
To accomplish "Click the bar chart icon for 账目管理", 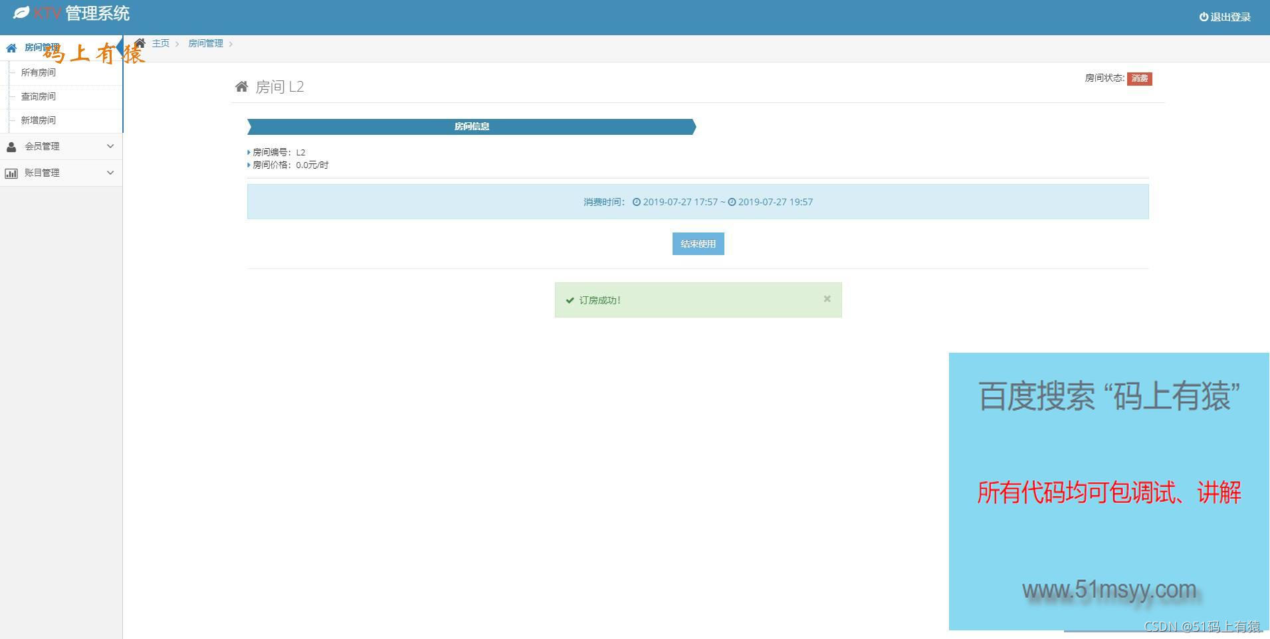I will [11, 173].
